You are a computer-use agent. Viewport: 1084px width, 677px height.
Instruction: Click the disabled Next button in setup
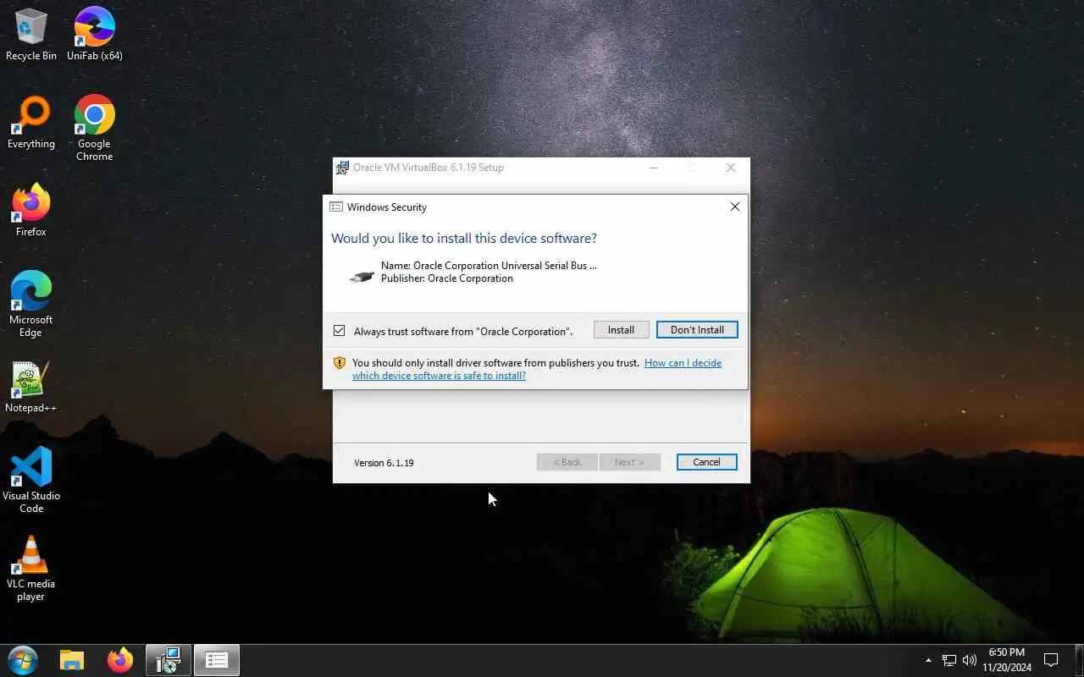point(629,462)
